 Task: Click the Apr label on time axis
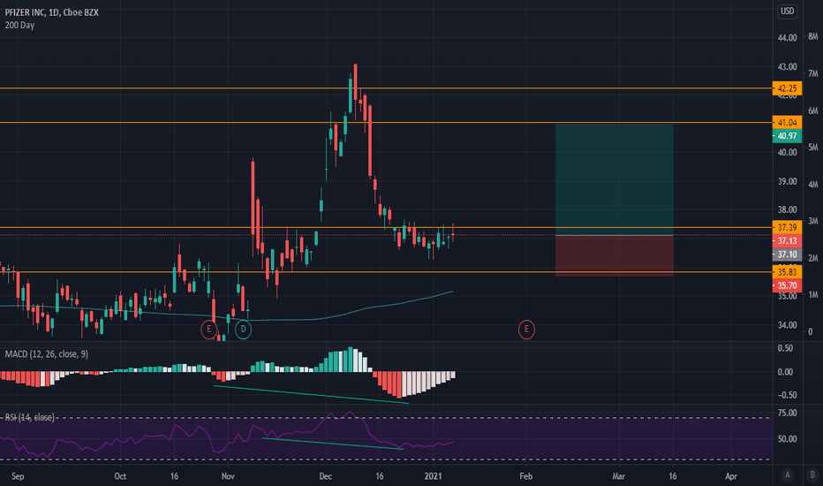(x=731, y=476)
